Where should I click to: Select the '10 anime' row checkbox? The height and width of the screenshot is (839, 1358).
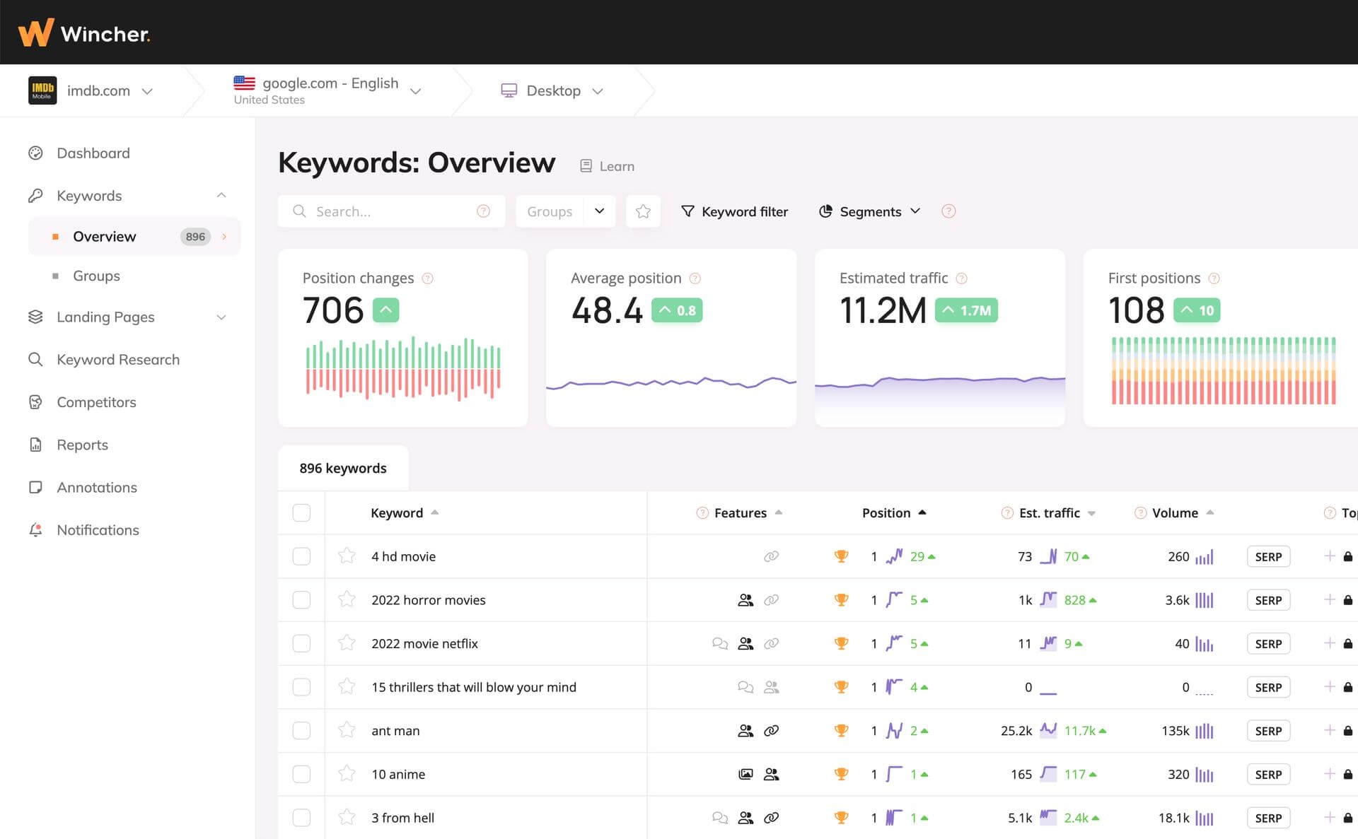pyautogui.click(x=301, y=774)
